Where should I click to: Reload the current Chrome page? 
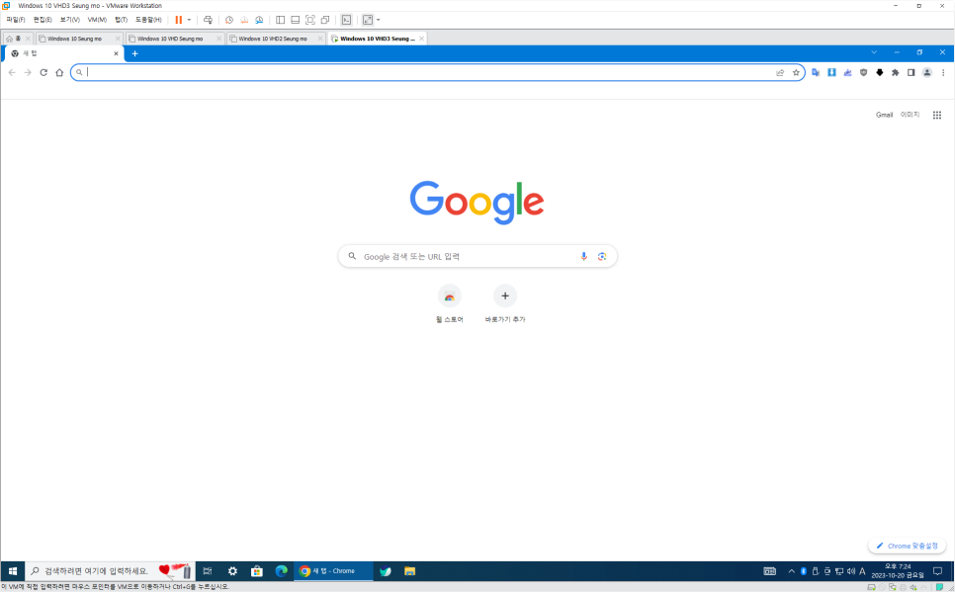(43, 72)
